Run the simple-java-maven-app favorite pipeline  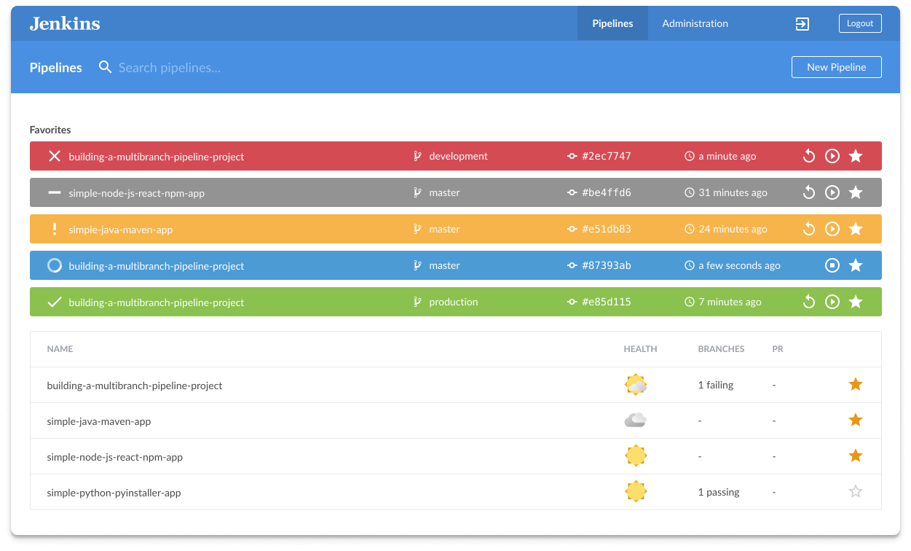(832, 229)
